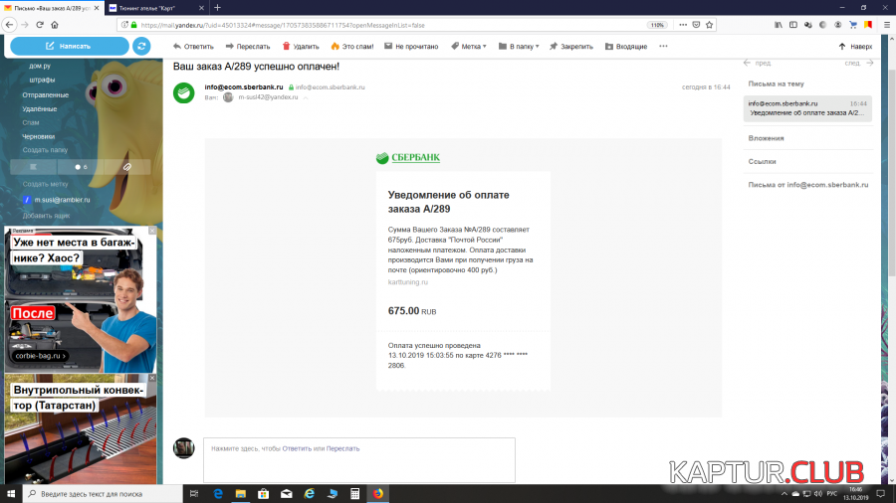
Task: Pin the message with Закрепить
Action: tap(570, 46)
